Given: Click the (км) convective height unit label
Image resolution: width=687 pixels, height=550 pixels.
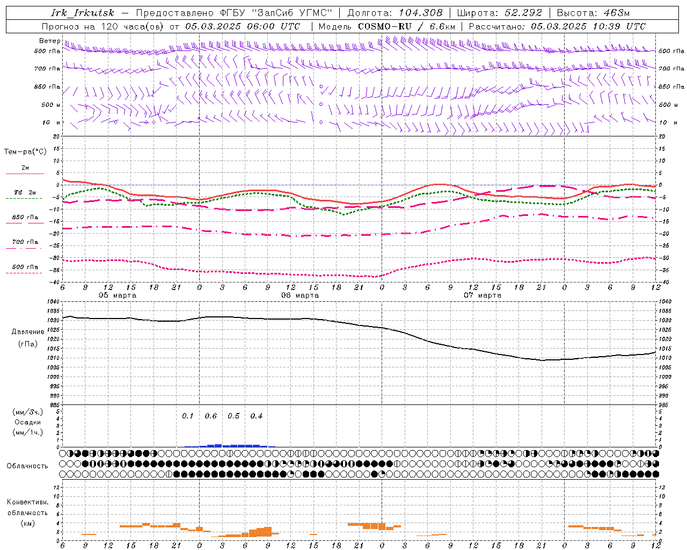Looking at the screenshot, I should click(28, 523).
